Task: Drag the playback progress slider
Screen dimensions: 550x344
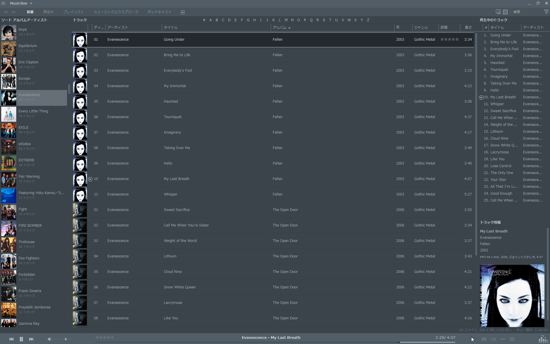Action: (x=401, y=342)
